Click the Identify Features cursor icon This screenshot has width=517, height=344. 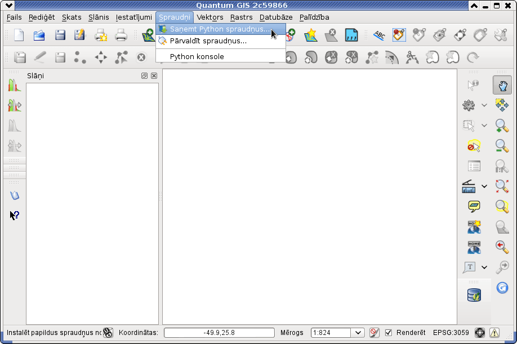click(473, 85)
